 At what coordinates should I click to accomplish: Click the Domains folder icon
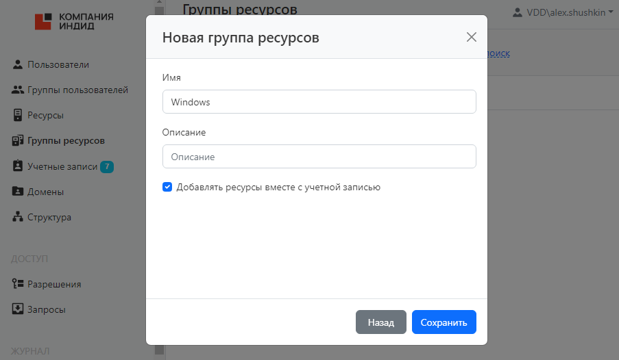[18, 192]
